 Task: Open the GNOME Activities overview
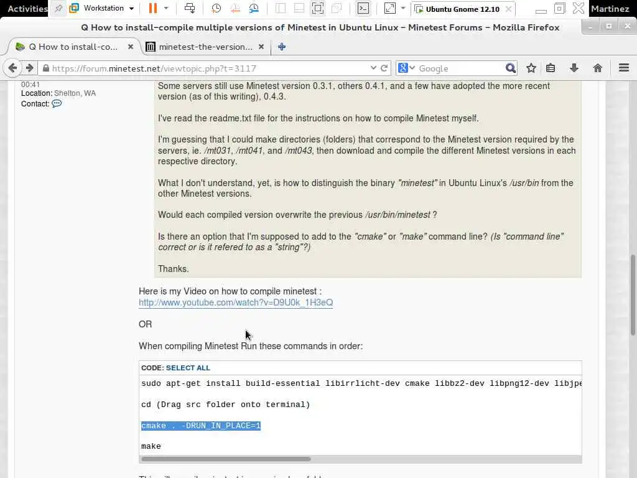tap(27, 9)
